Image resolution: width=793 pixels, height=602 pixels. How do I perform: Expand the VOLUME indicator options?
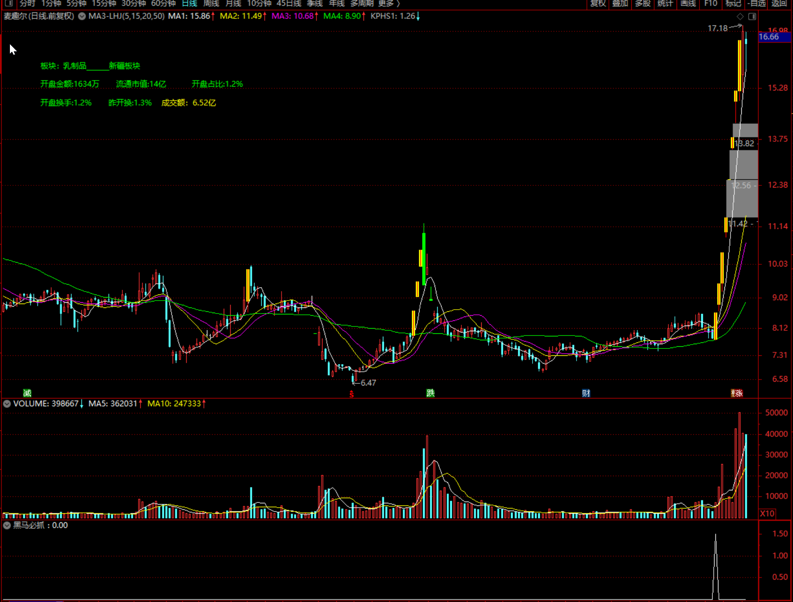coord(7,404)
